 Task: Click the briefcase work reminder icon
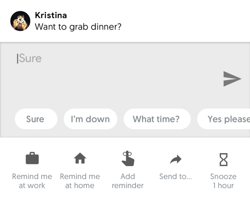click(x=32, y=159)
